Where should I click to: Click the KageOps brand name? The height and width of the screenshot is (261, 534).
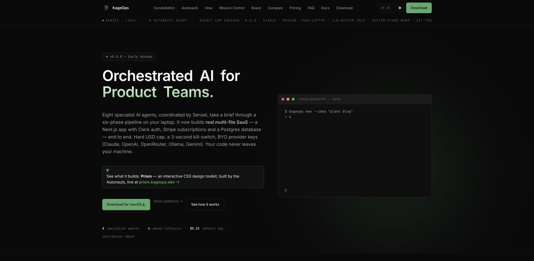121,8
